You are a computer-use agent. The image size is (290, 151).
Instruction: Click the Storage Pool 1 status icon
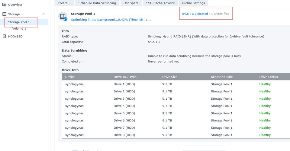point(63,16)
